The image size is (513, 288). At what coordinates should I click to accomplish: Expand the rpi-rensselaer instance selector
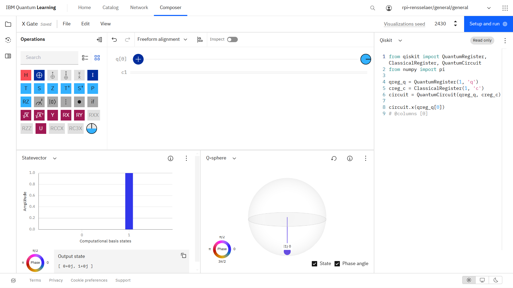[446, 8]
